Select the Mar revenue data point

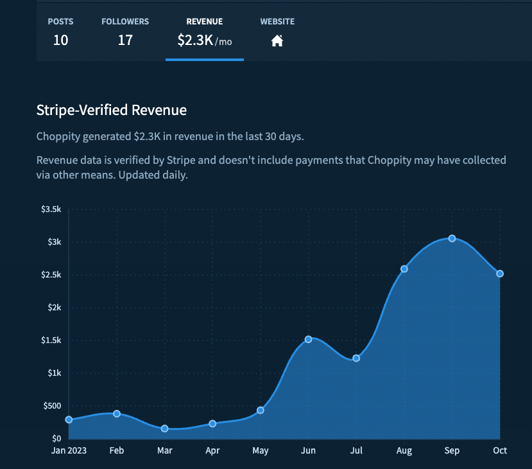point(165,429)
